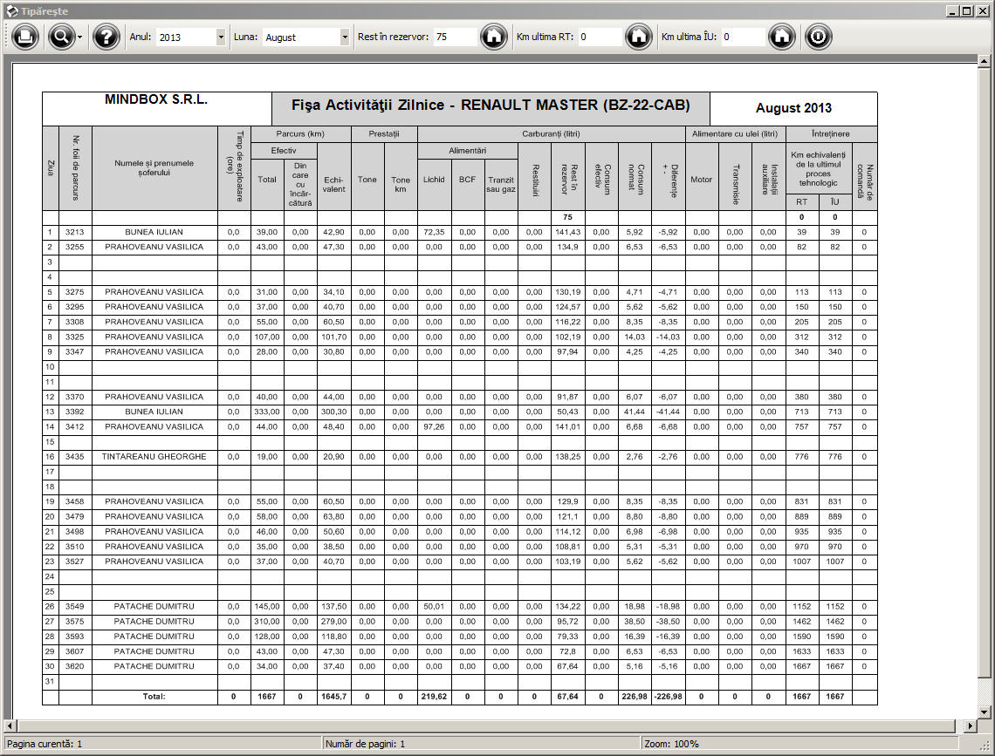Click route sheet number 3620

75,667
